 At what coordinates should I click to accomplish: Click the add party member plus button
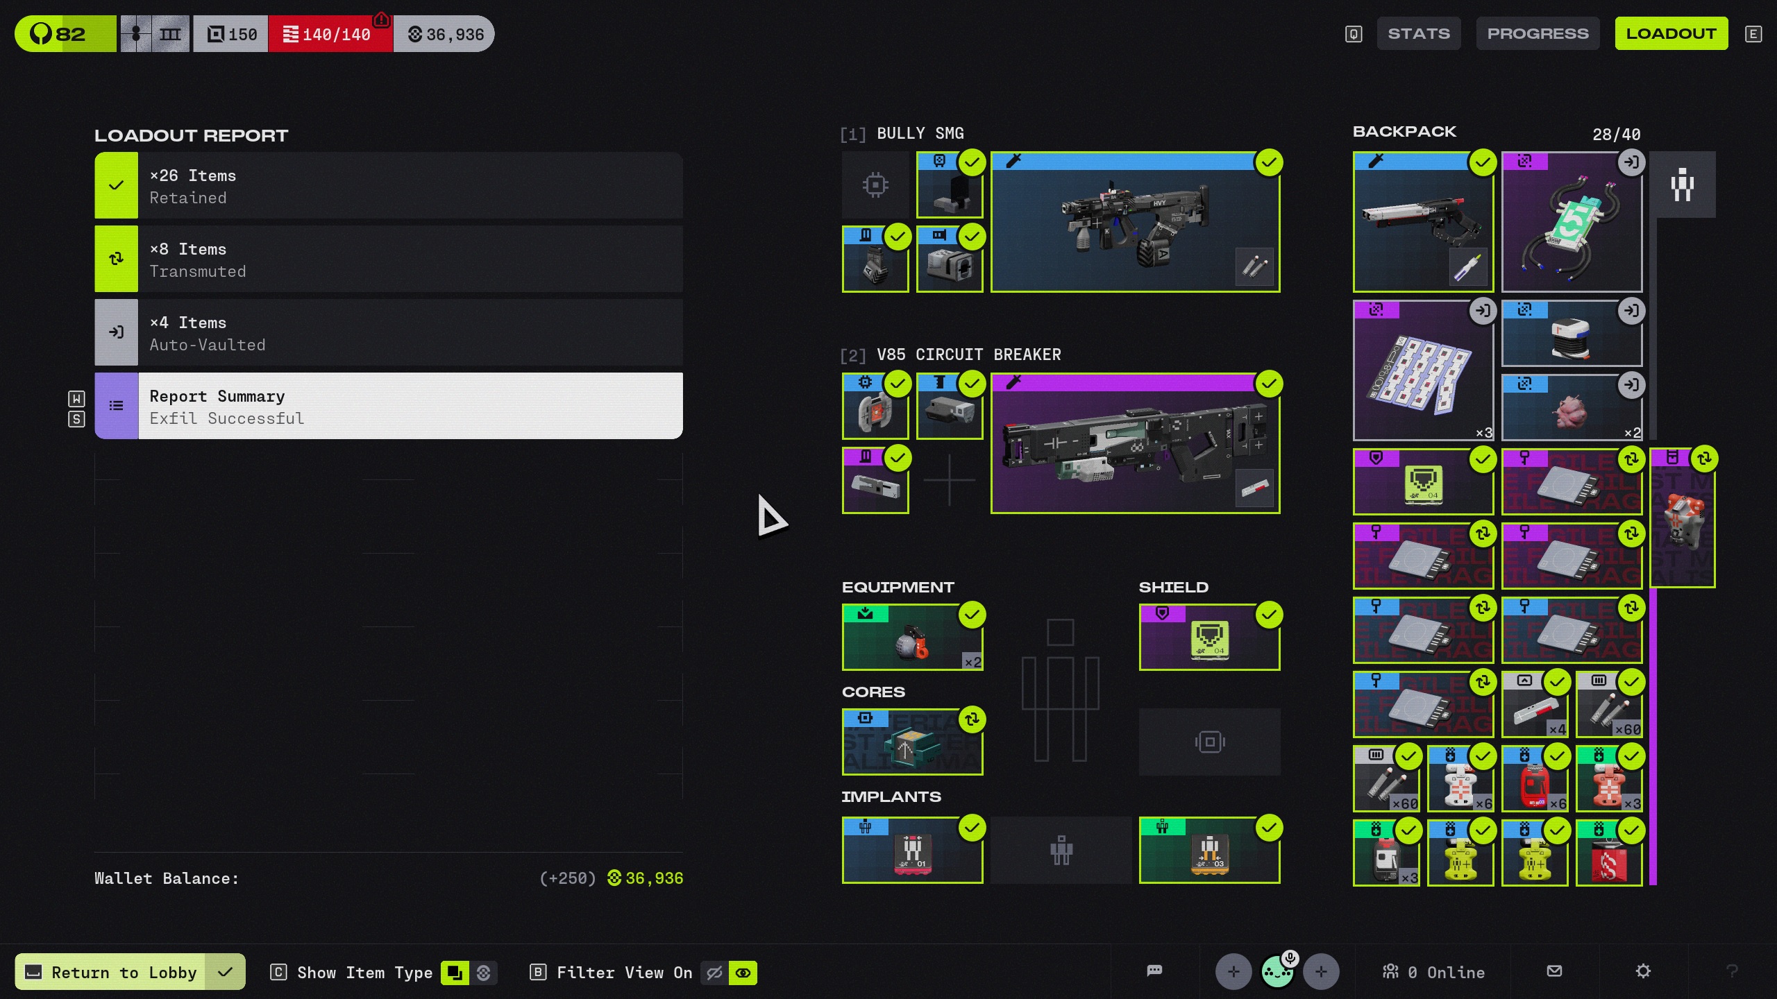tap(1233, 972)
